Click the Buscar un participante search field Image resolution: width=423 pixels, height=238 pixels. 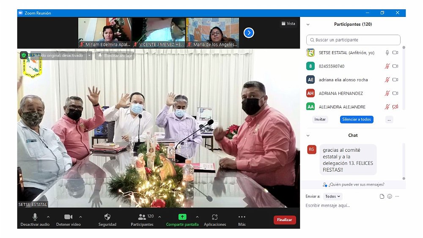[x=353, y=40]
